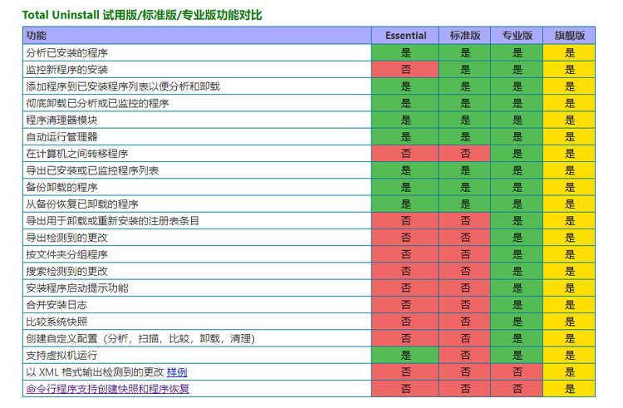The height and width of the screenshot is (408, 623).
Task: Select the row label 监控新程序的安装
Action: pyautogui.click(x=66, y=70)
